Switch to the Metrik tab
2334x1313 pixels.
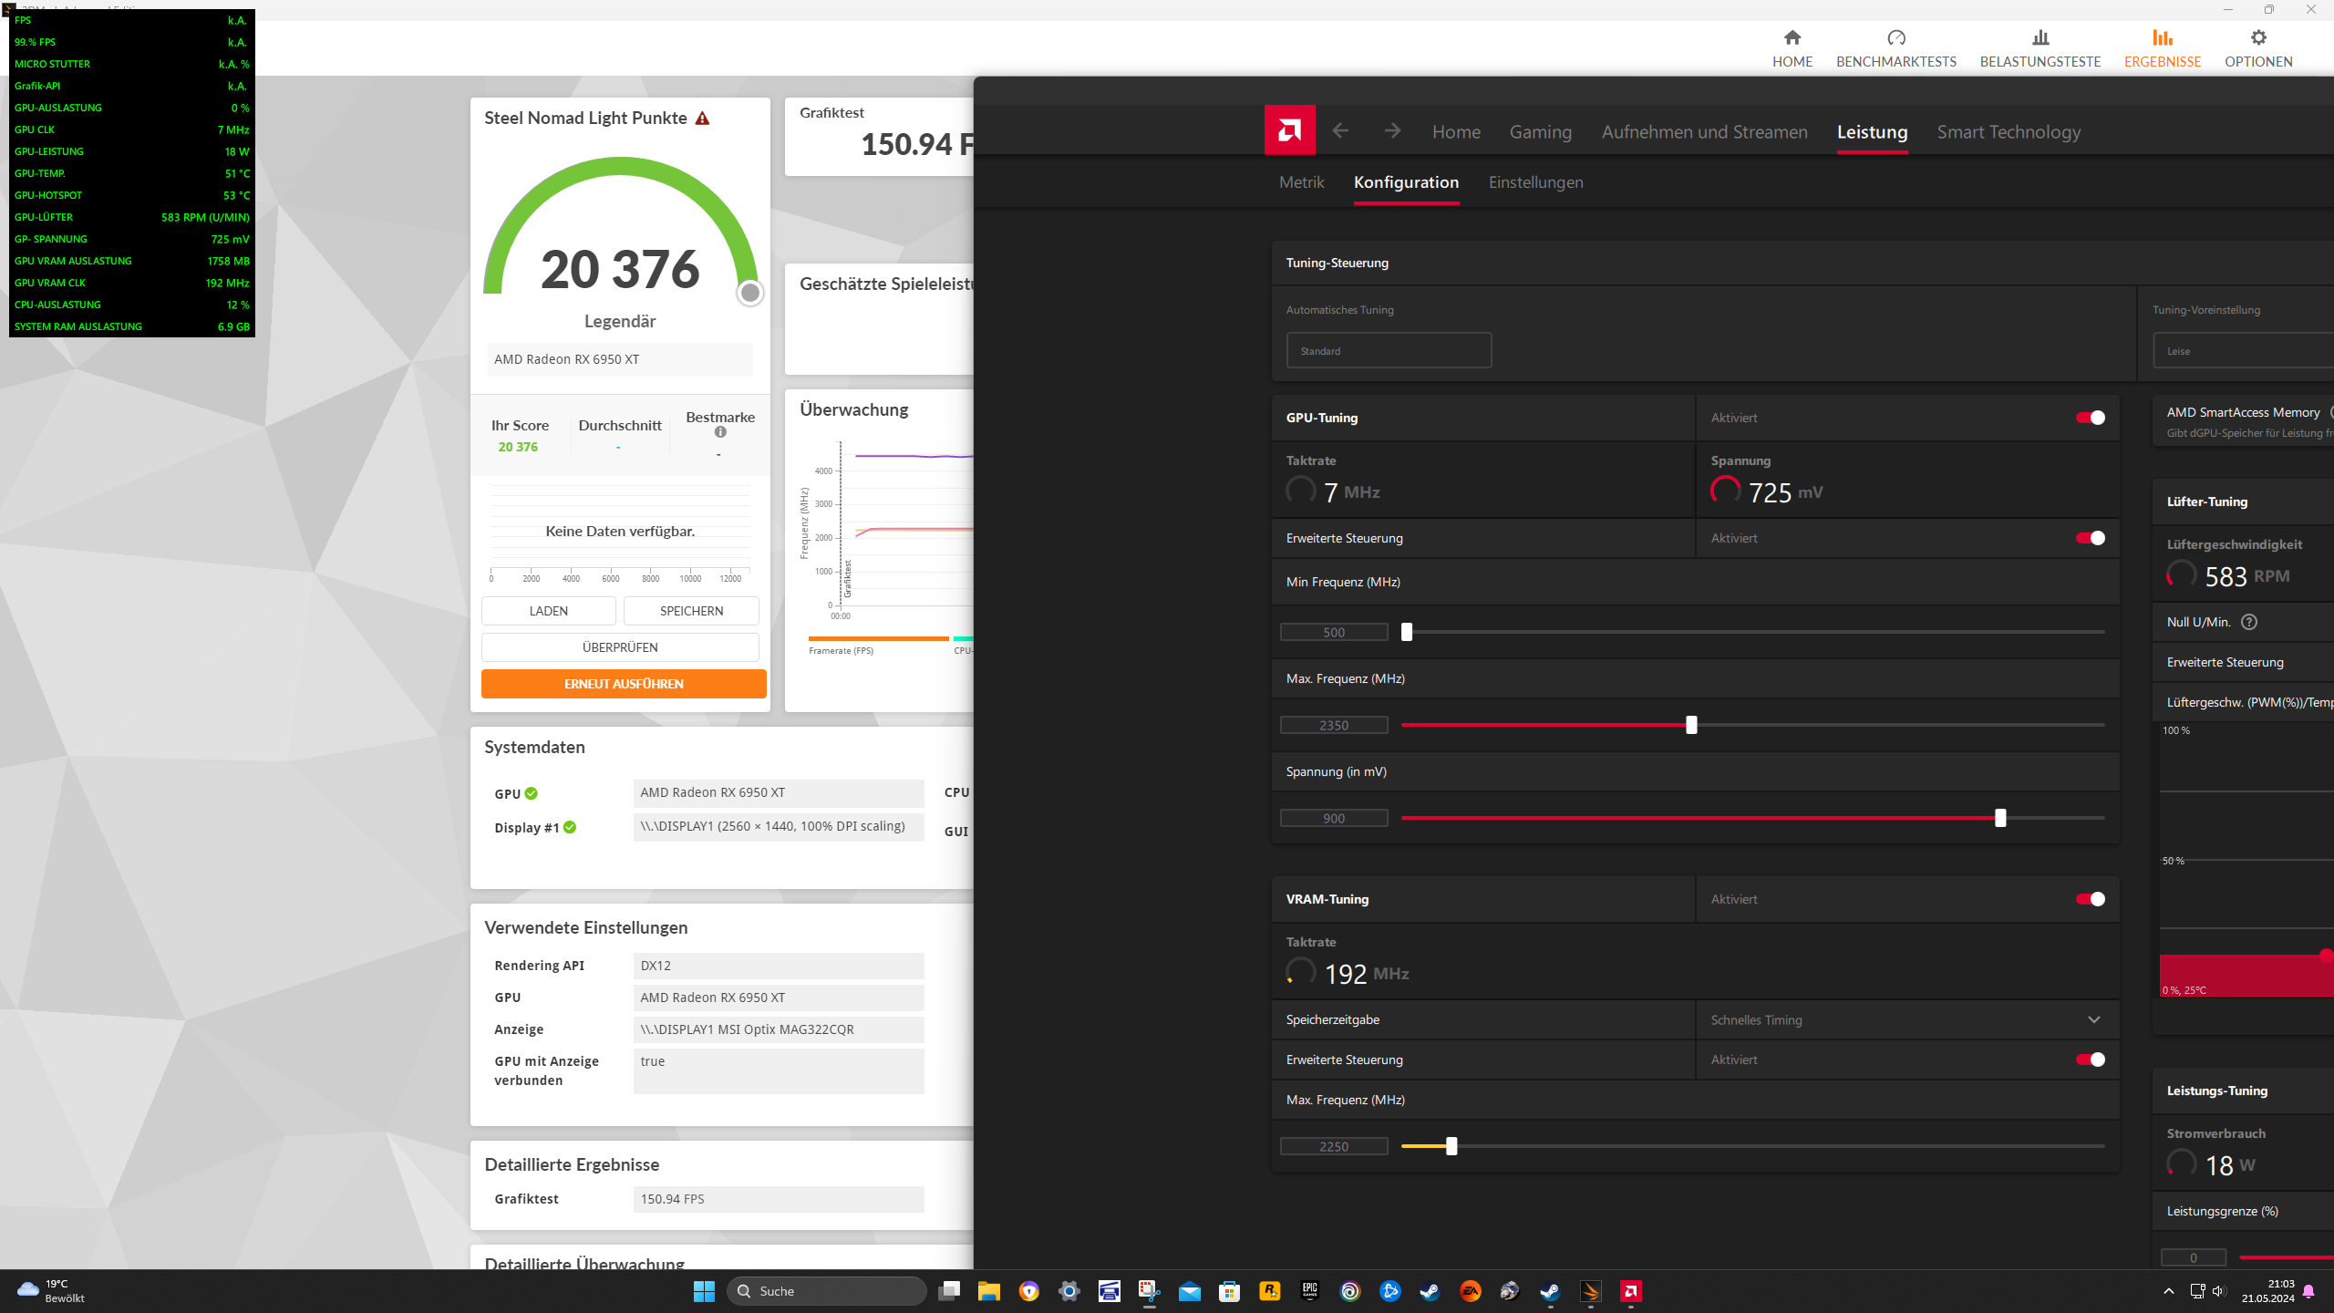pyautogui.click(x=1301, y=182)
